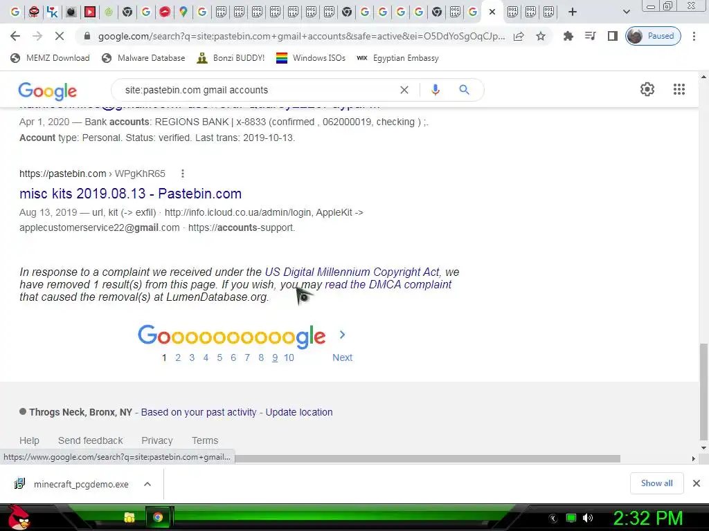
Task: Open the Egyptian Embassy bookmark
Action: (397, 58)
